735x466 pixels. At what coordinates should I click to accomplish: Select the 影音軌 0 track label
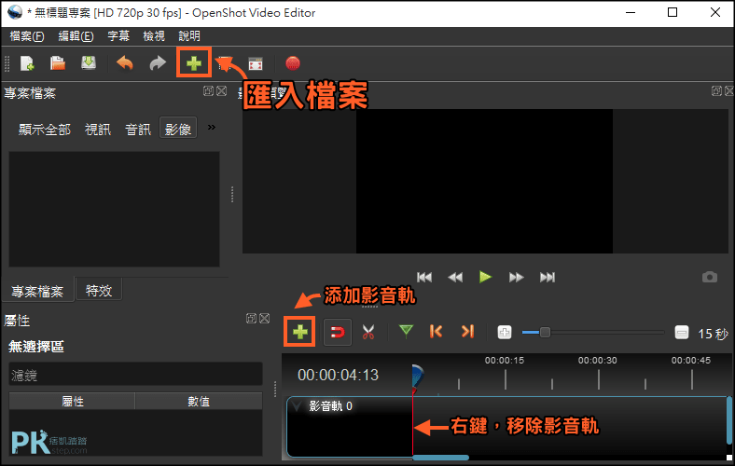click(x=330, y=406)
